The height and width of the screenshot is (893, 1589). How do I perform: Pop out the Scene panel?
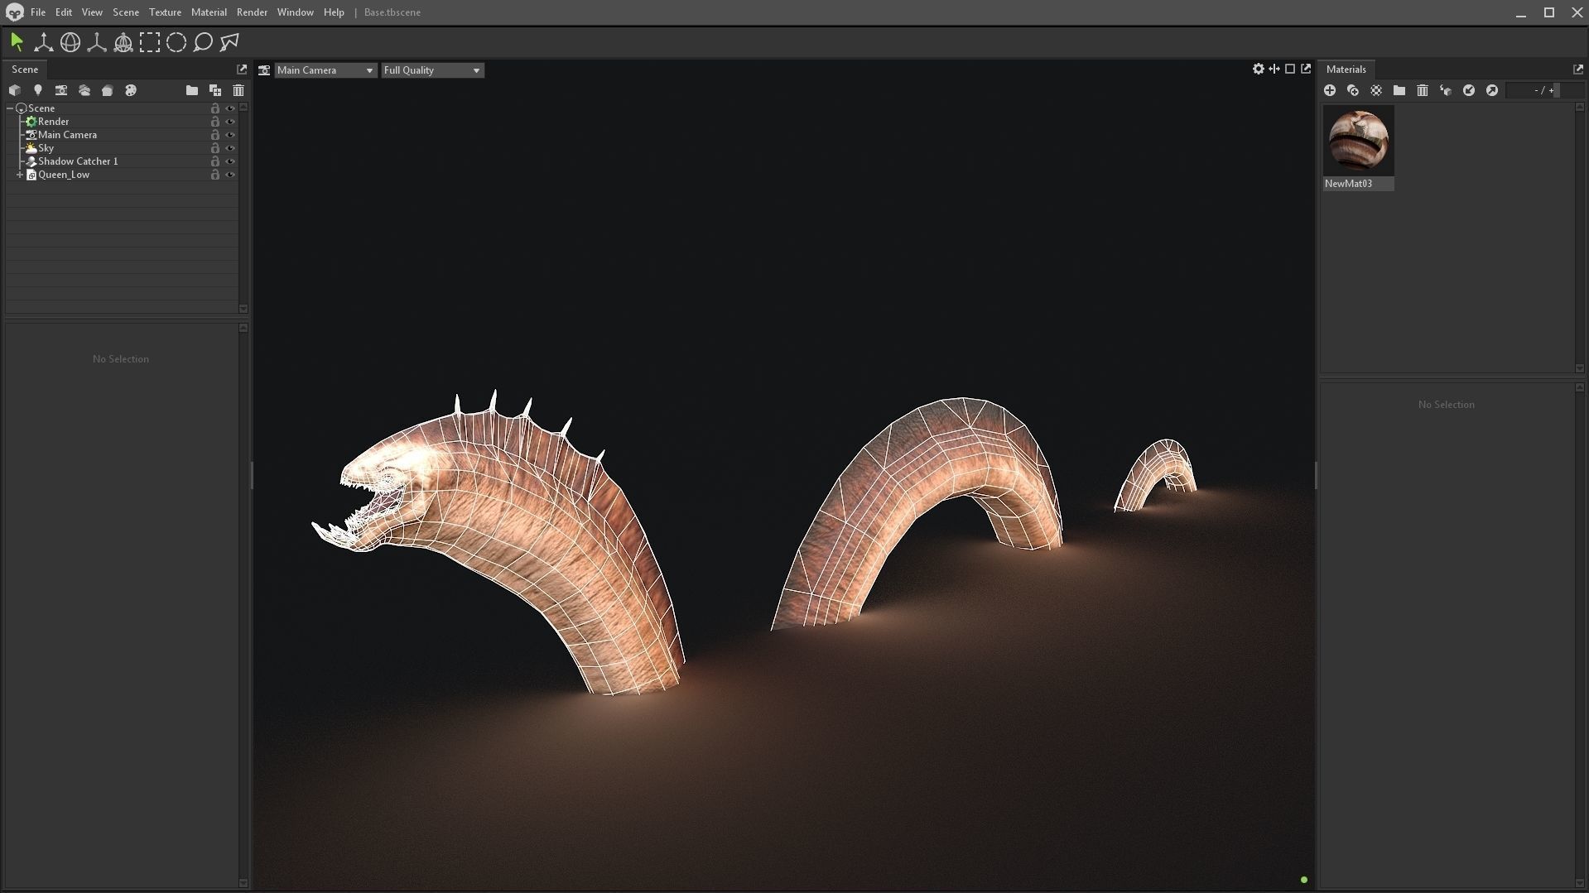point(242,70)
